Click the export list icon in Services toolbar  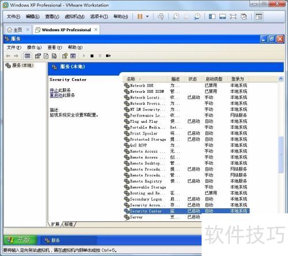pyautogui.click(x=54, y=56)
